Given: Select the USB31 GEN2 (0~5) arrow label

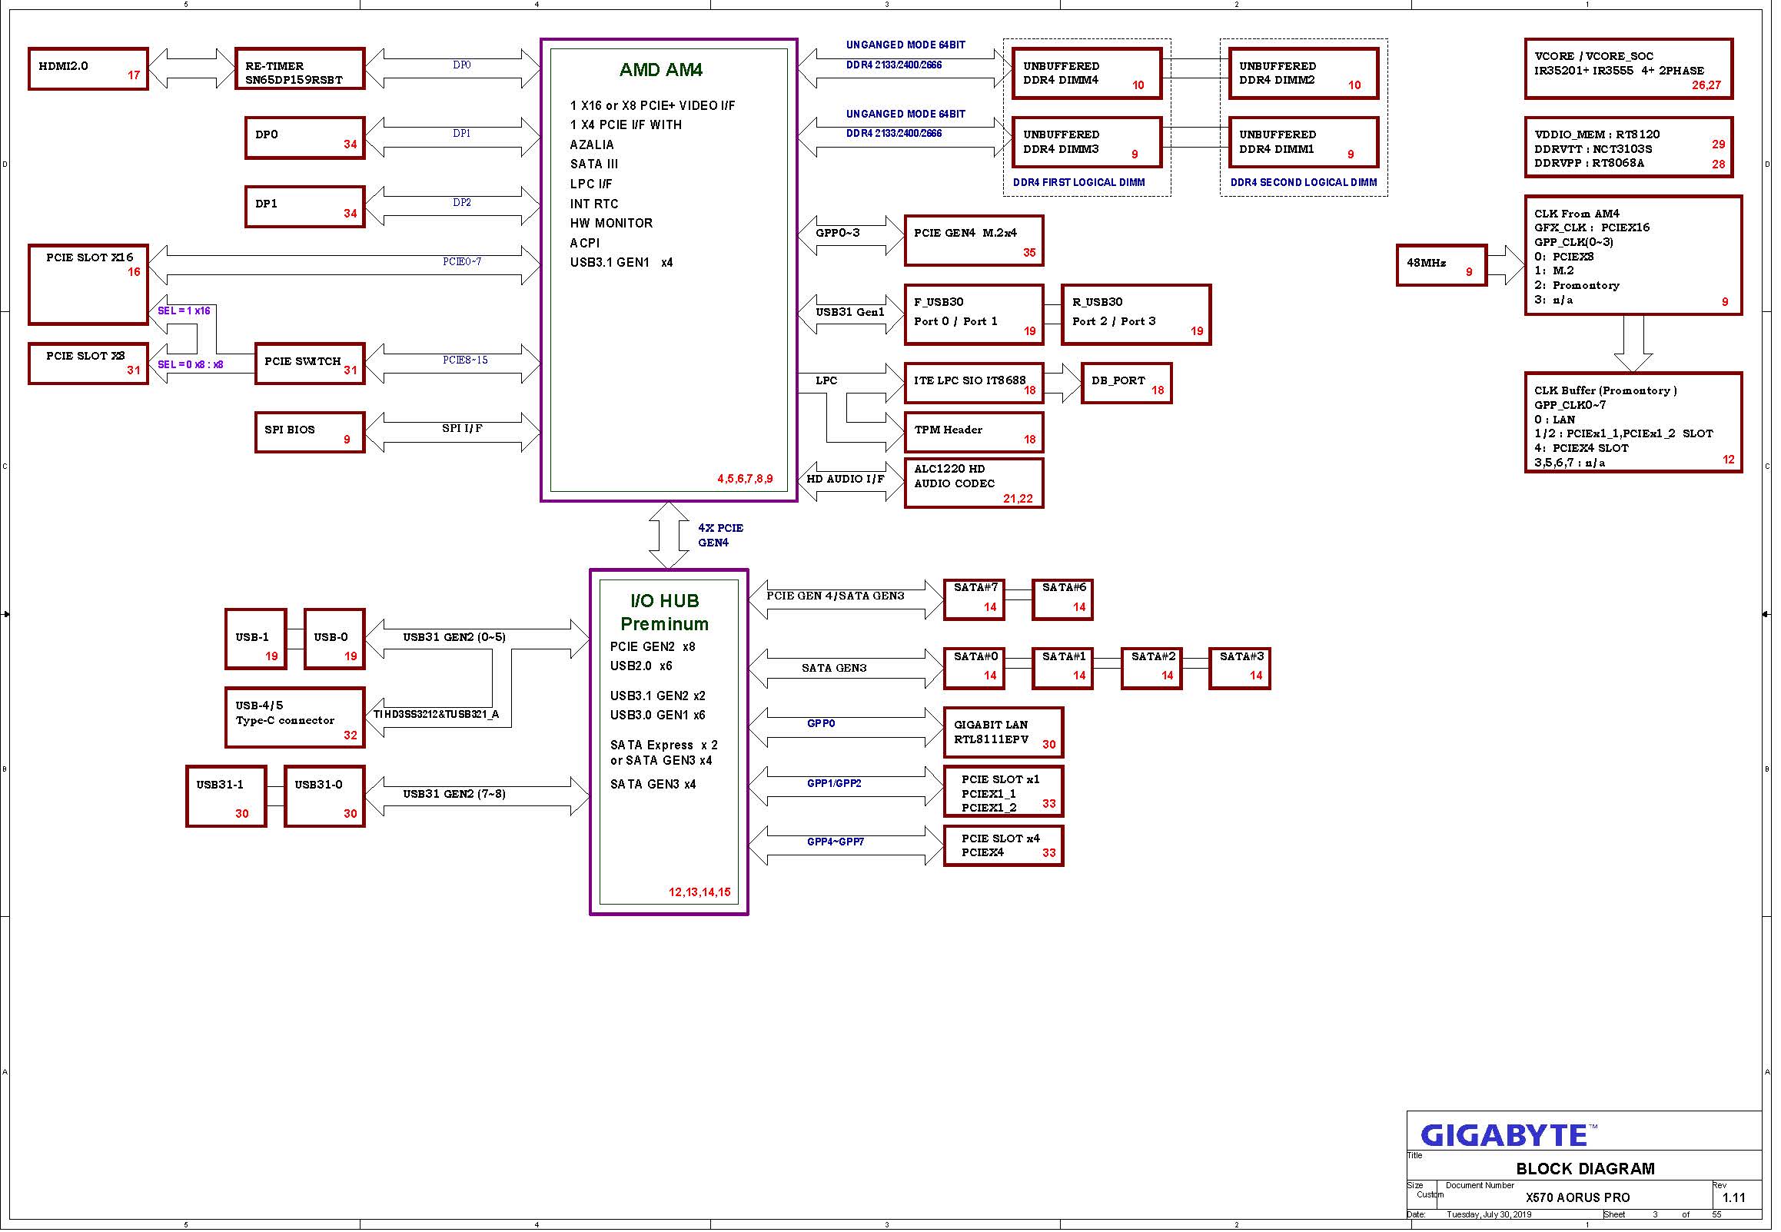Looking at the screenshot, I should (454, 638).
